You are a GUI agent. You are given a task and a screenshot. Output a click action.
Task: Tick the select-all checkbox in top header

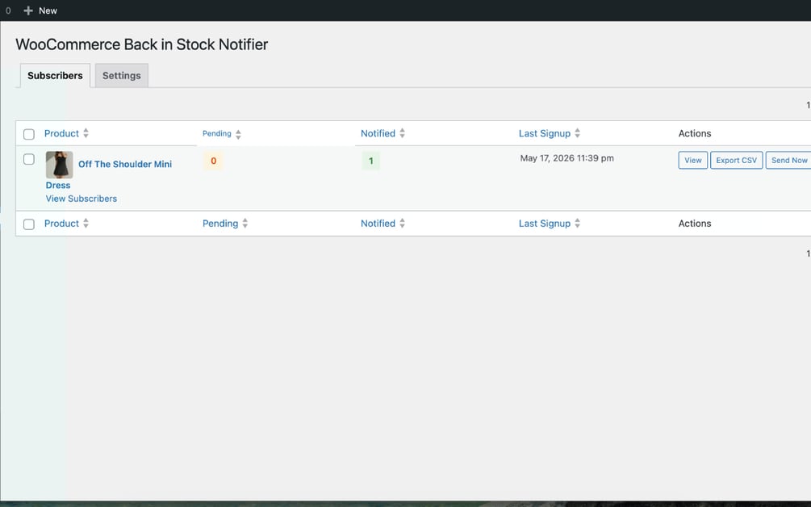[29, 134]
